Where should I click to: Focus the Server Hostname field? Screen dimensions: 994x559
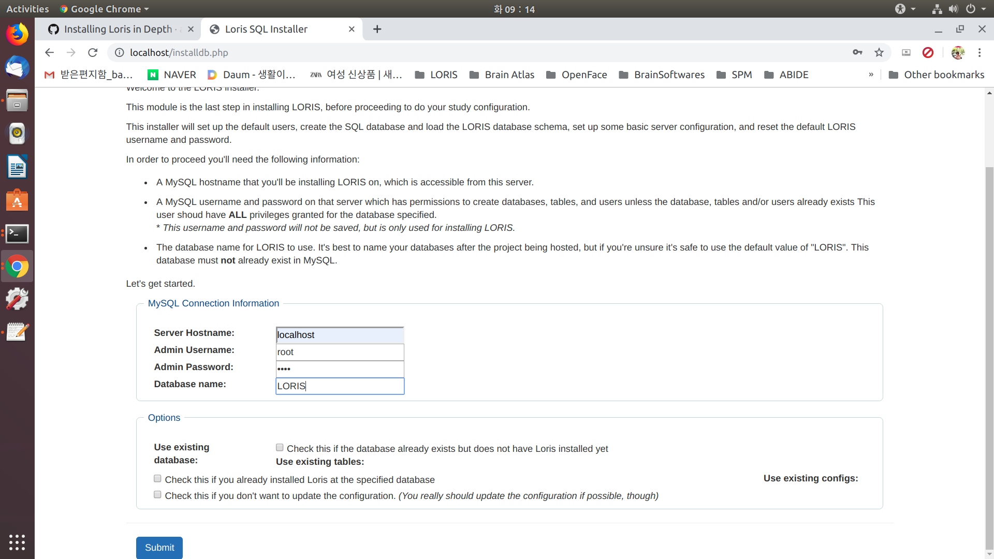pyautogui.click(x=340, y=335)
